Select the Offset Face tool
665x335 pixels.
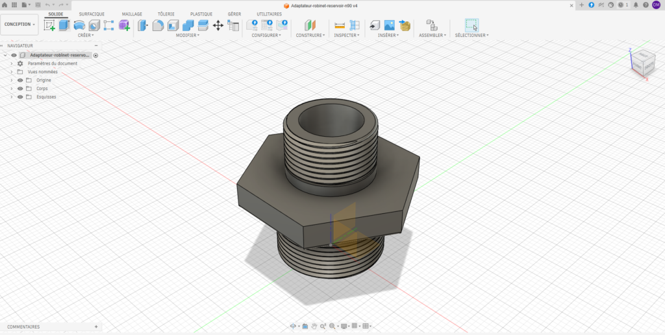[203, 25]
